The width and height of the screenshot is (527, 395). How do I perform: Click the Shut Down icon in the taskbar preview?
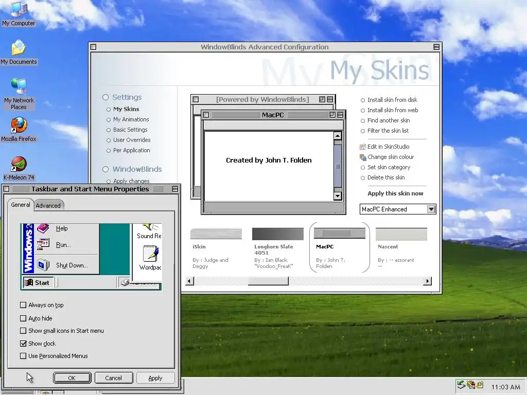coord(43,265)
